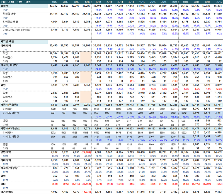Screen dimensions: 223x194
Task: Select the 4Q14 column header
Action: point(131,2)
